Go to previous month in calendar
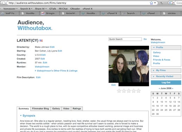Image resolution: width=182 pixels, height=132 pixels. 159,88
